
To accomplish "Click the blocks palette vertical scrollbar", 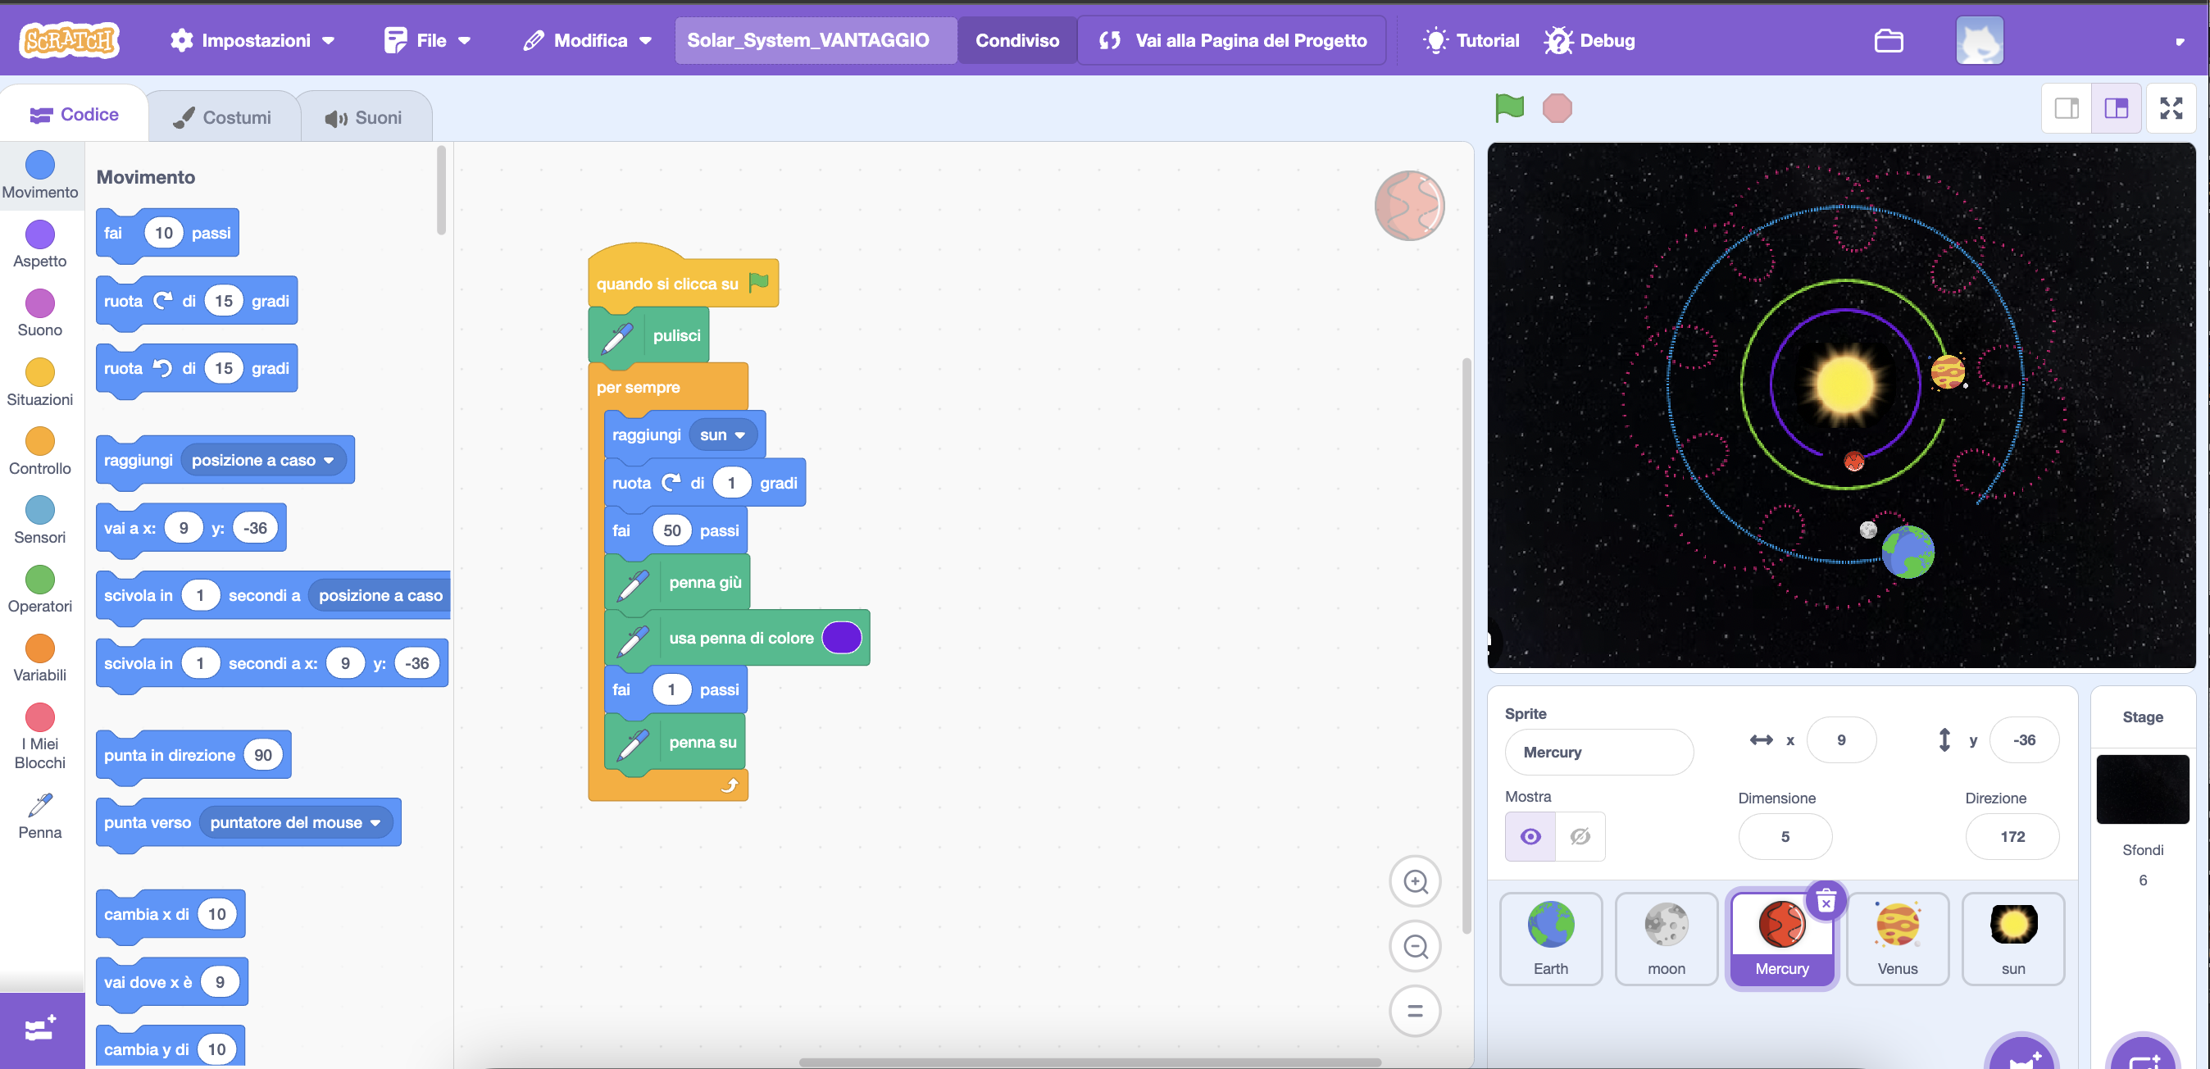I will pos(441,190).
